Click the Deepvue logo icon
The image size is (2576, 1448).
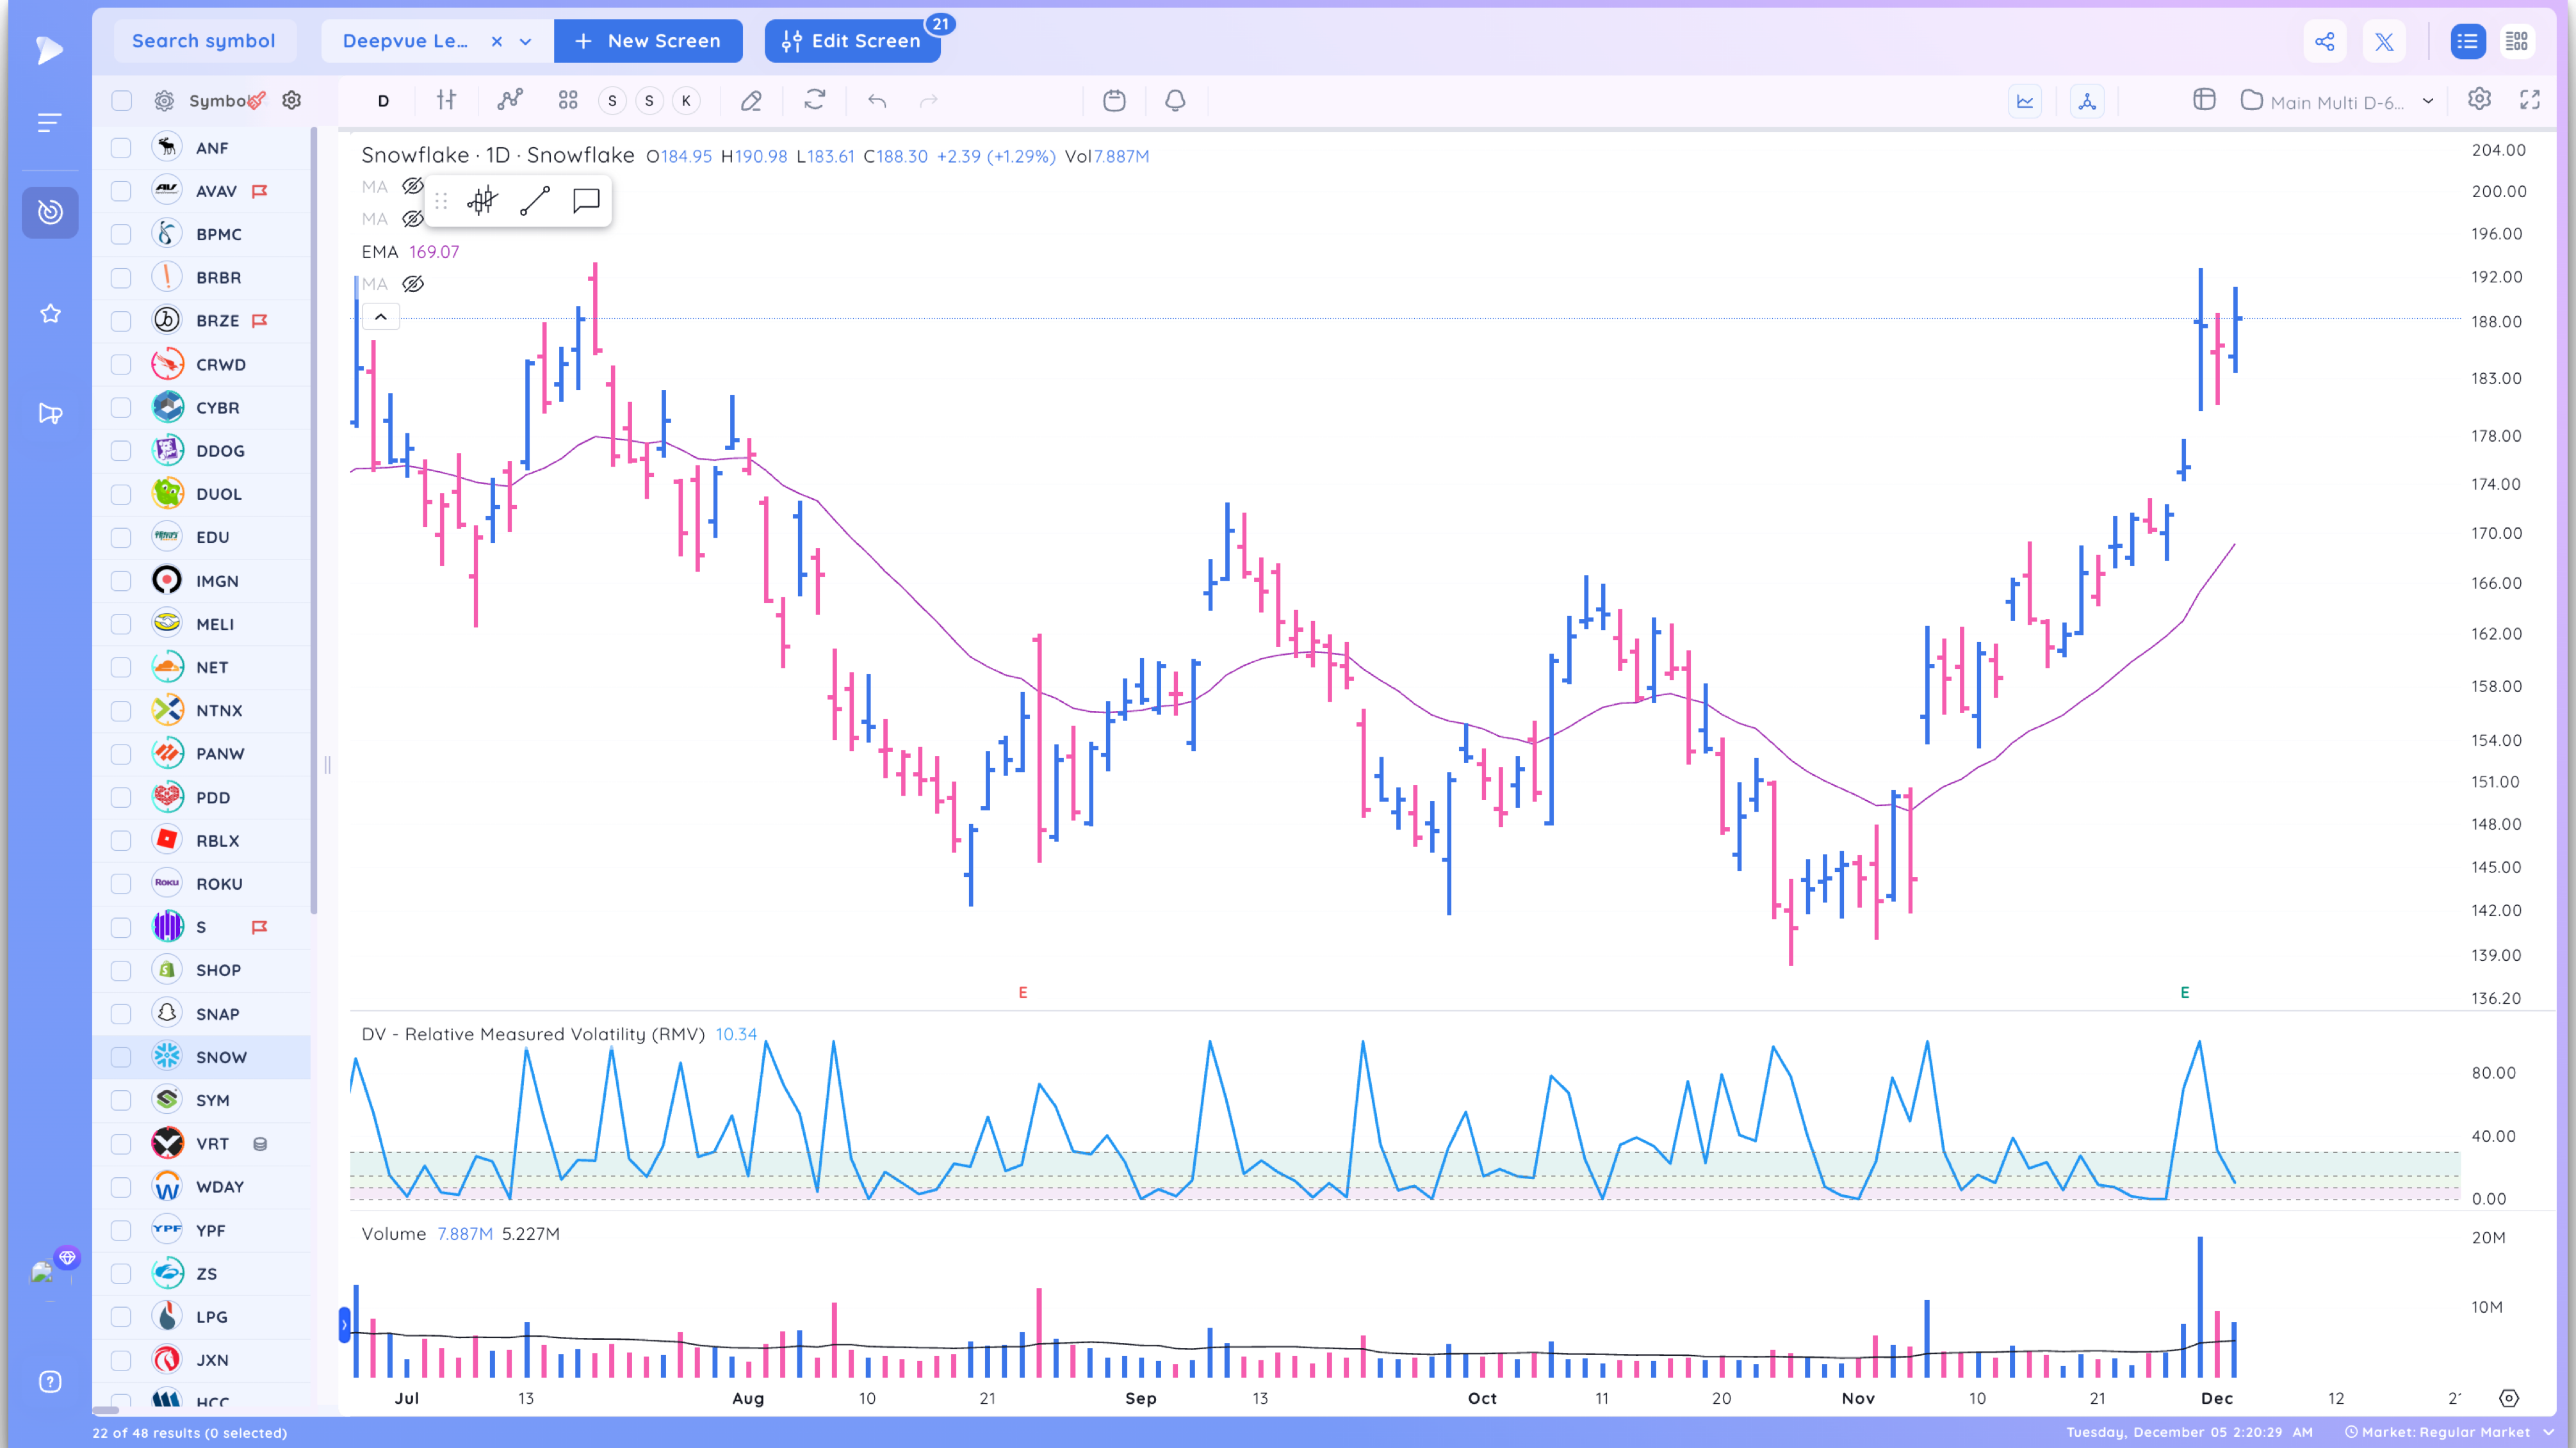coord(48,49)
